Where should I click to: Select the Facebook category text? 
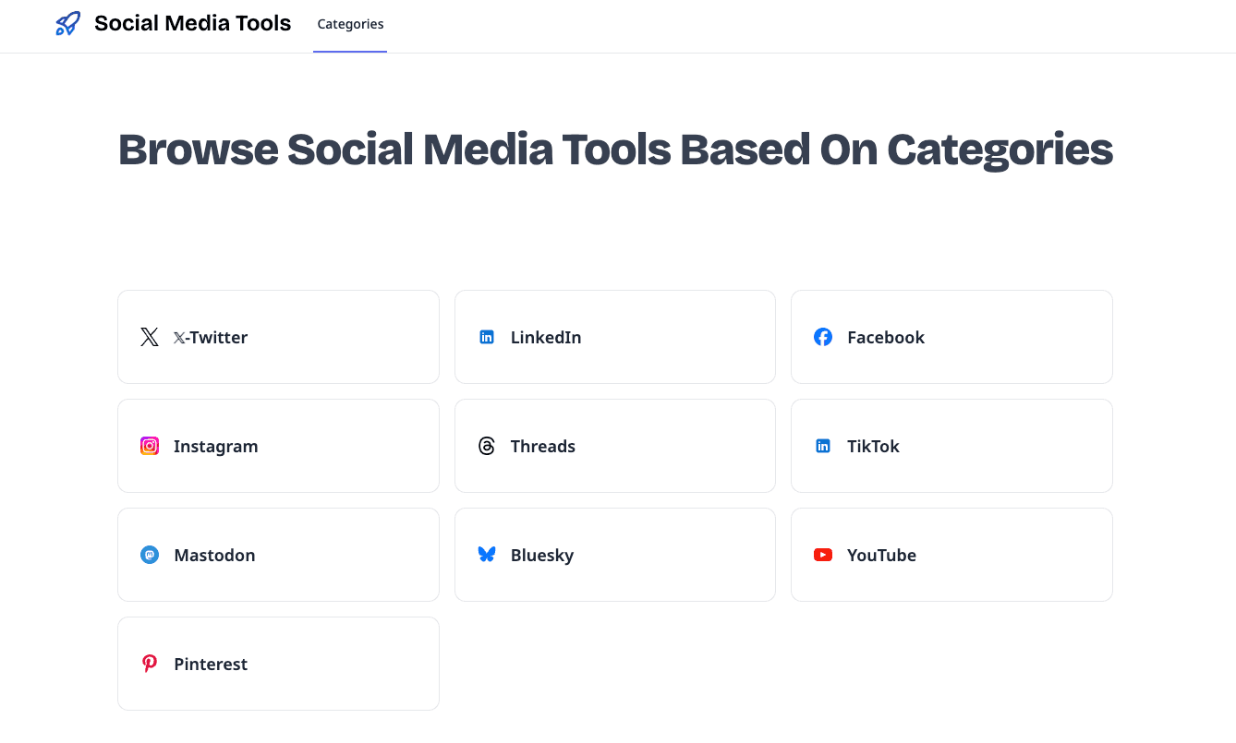(886, 338)
